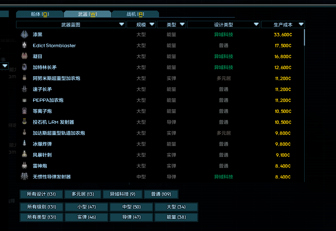Choose the 加特林长矛 weapon icon
Viewport: 336px width, 231px height.
pyautogui.click(x=24, y=68)
